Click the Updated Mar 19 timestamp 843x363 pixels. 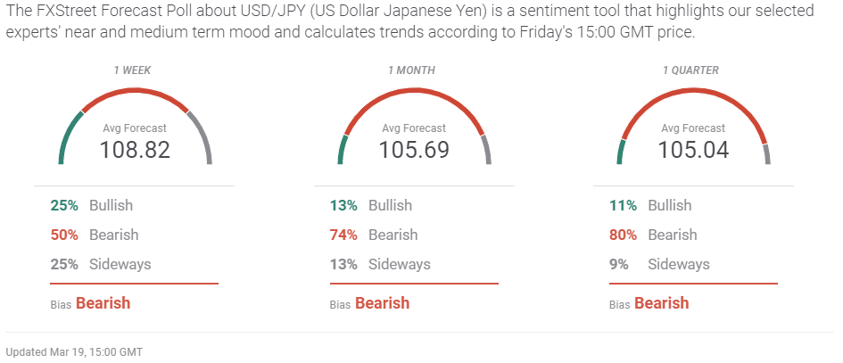pos(74,352)
